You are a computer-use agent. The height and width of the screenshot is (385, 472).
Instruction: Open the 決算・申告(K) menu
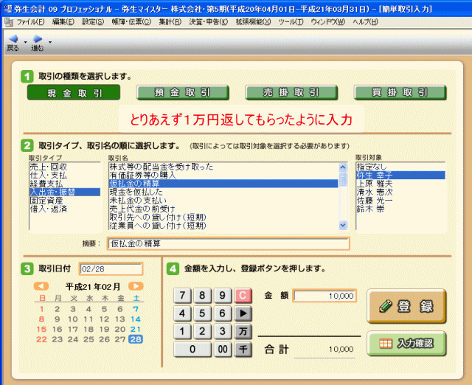click(208, 22)
